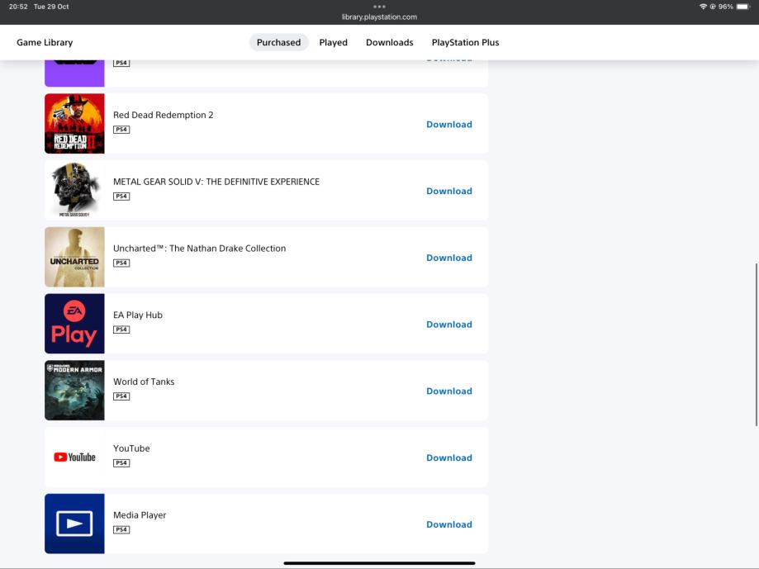This screenshot has height=569, width=759.
Task: Open Uncharted Collection cover thumbnail
Action: pyautogui.click(x=74, y=257)
